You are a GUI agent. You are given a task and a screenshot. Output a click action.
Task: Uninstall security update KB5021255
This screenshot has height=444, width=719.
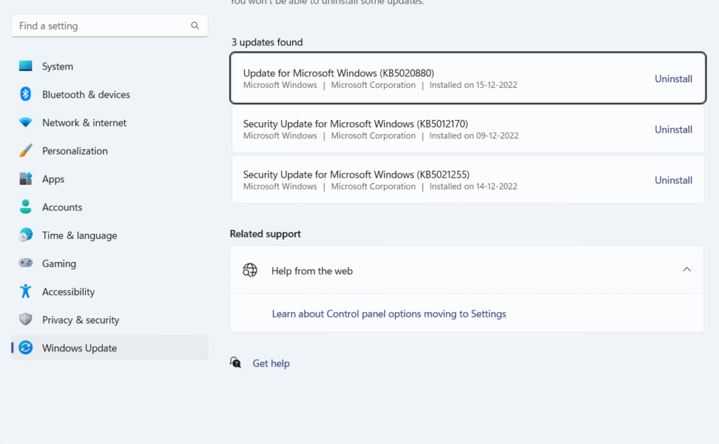click(673, 181)
